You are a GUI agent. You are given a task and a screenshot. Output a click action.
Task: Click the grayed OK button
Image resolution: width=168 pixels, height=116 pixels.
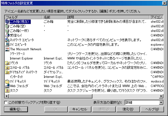click(56, 109)
